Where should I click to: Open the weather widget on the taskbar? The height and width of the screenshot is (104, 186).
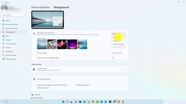[5, 102]
